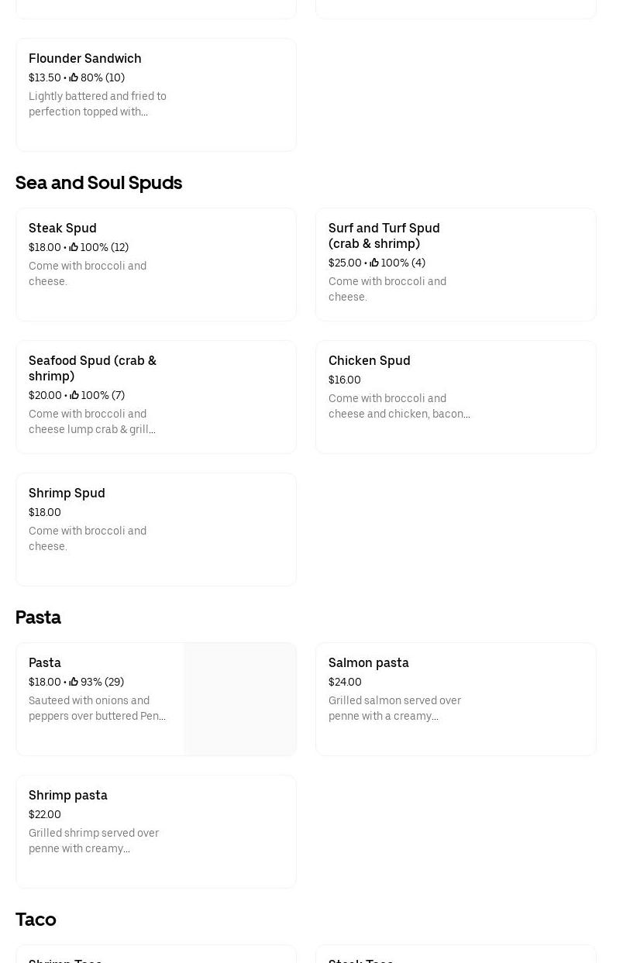Click the Sea and Soul Spuds heading
Image resolution: width=623 pixels, height=963 pixels.
point(98,183)
